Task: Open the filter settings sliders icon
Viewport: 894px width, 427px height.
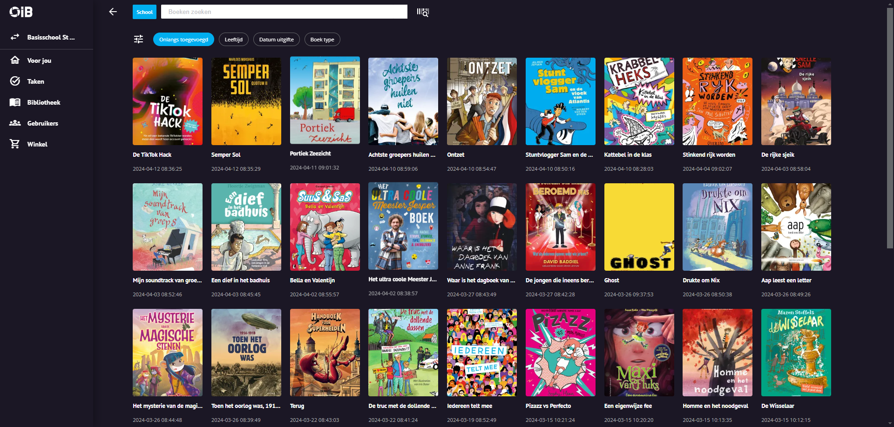Action: tap(138, 39)
